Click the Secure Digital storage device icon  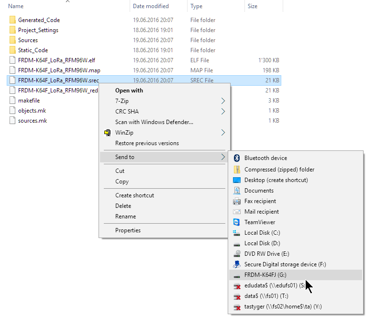[236, 264]
